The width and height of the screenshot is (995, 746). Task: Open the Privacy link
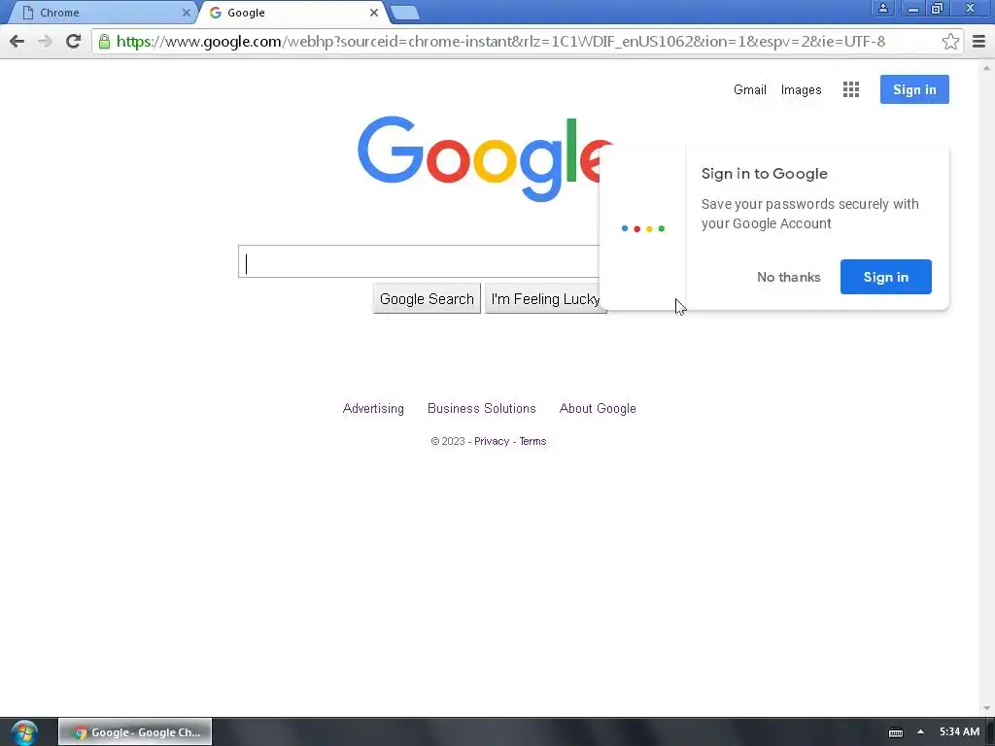coord(492,441)
